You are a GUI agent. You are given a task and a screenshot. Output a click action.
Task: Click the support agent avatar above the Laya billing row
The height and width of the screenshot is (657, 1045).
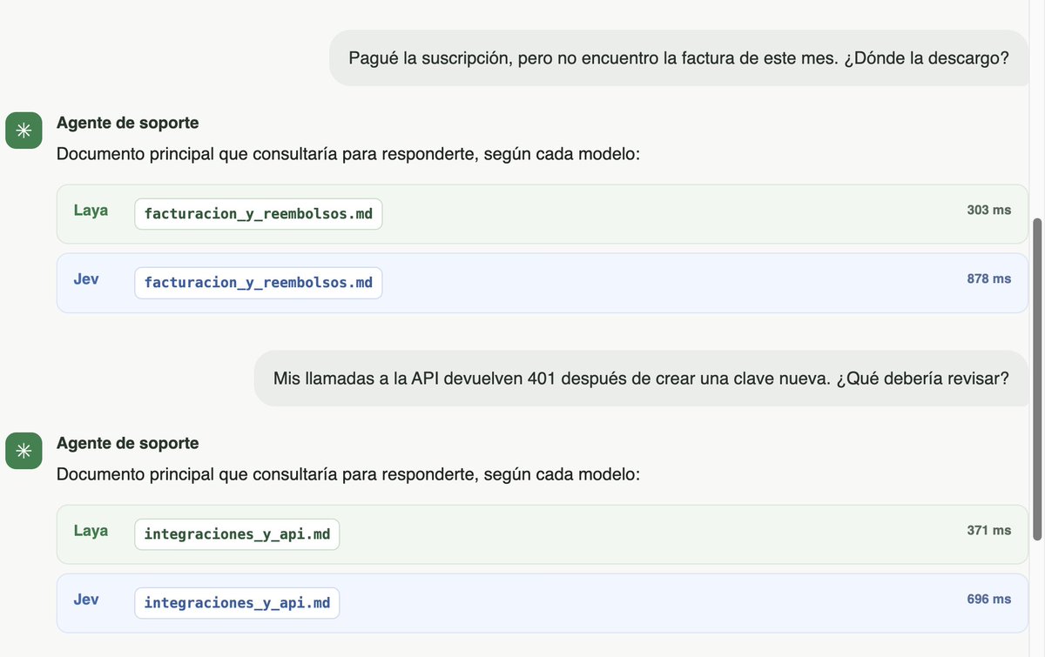24,131
